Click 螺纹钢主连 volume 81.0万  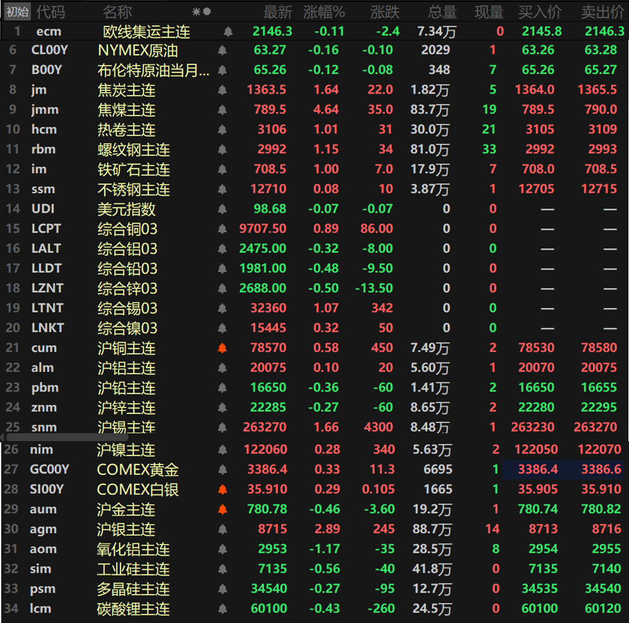point(430,149)
